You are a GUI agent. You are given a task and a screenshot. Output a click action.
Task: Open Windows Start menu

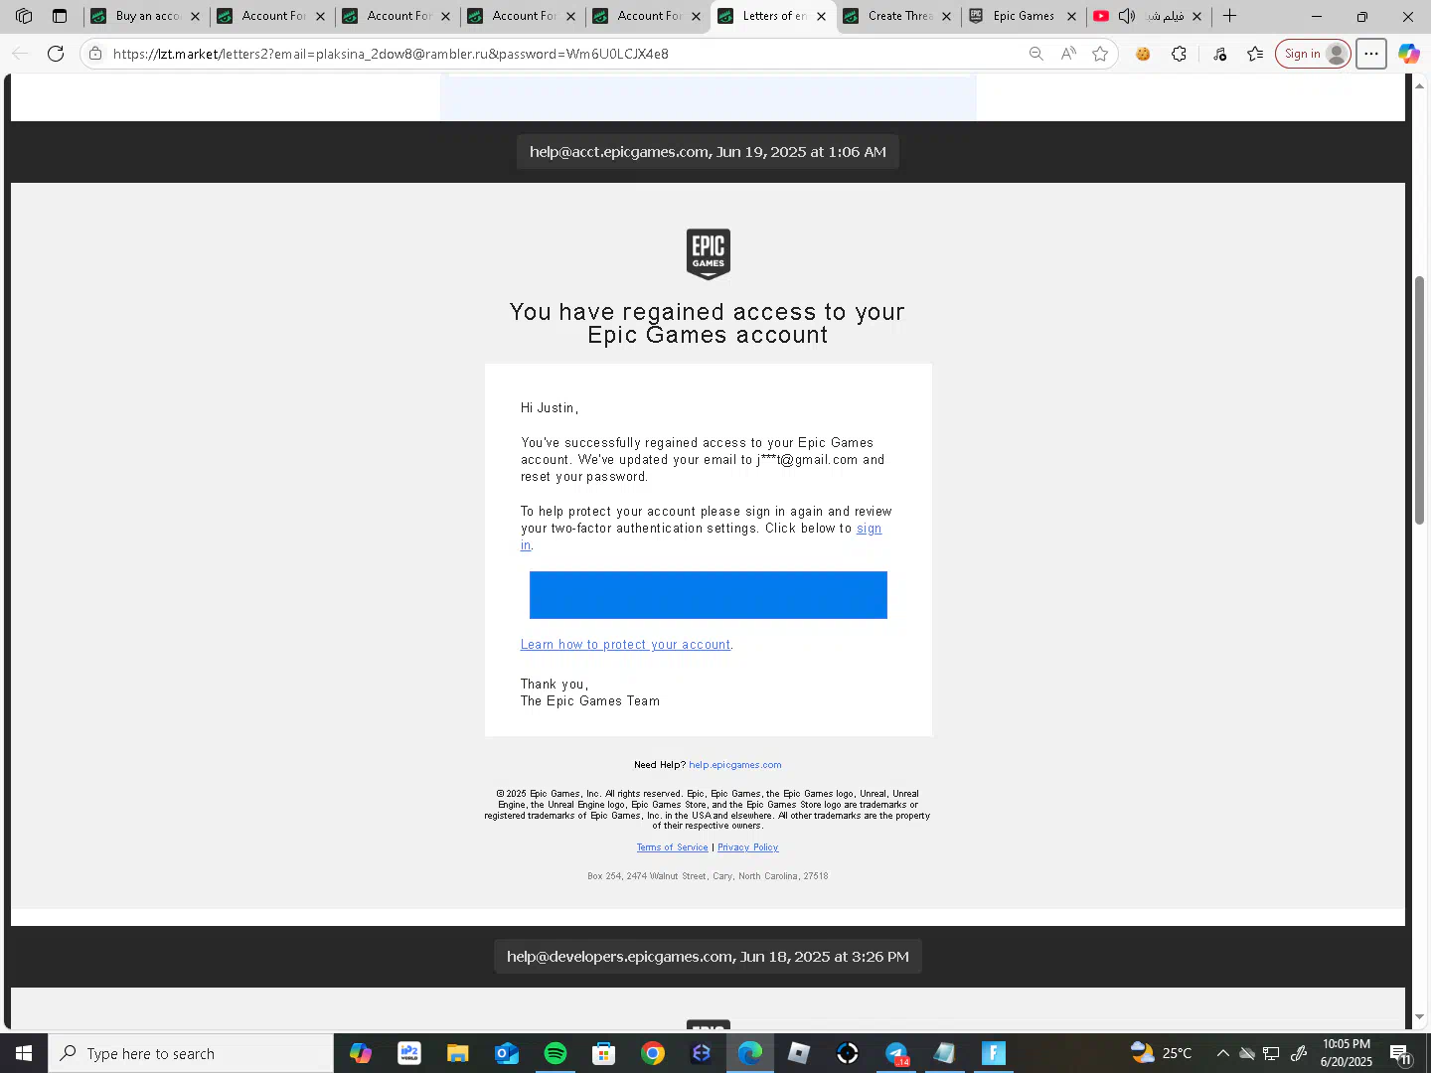click(24, 1053)
